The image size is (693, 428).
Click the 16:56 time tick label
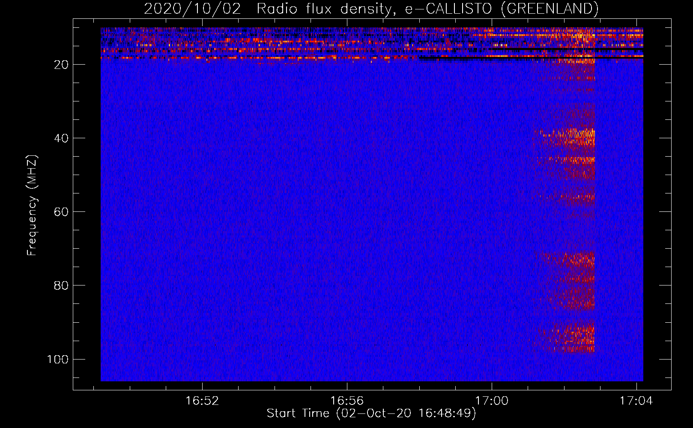[347, 401]
